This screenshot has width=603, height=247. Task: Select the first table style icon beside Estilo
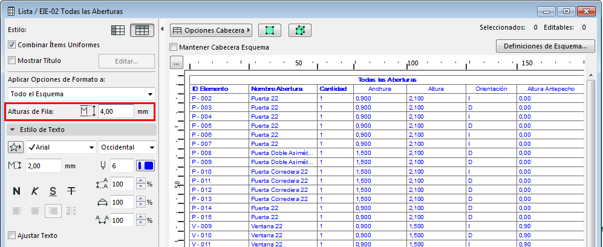pyautogui.click(x=118, y=30)
